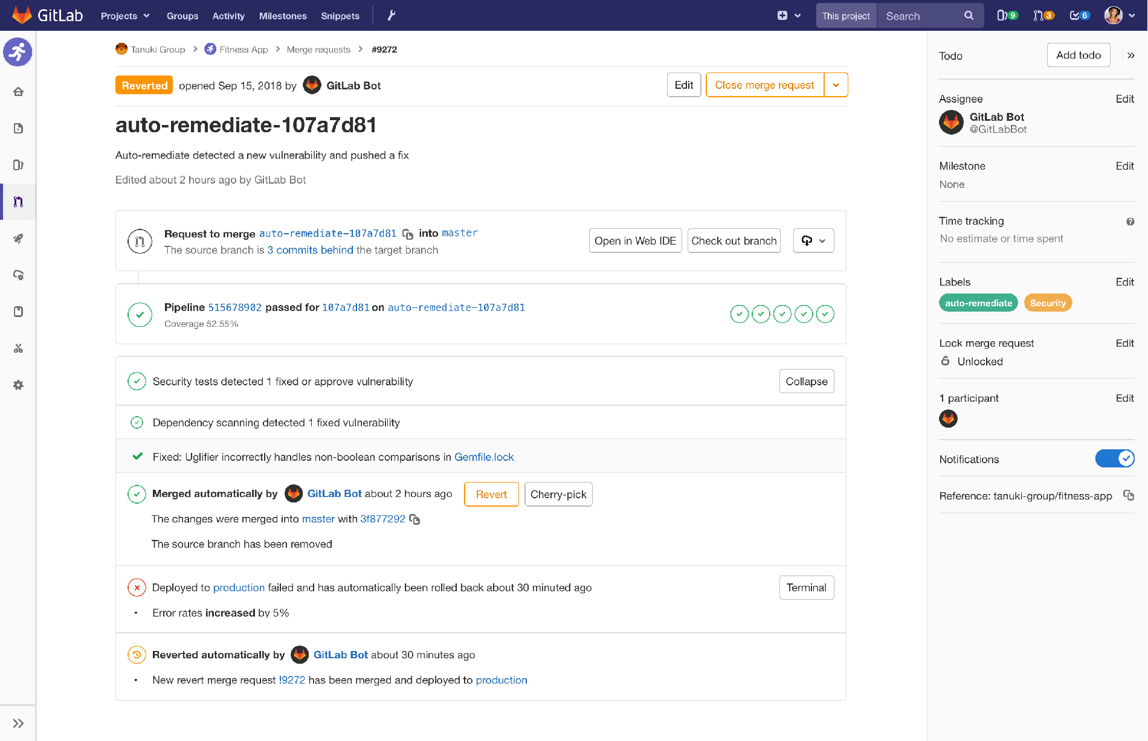This screenshot has width=1148, height=741.
Task: Click the pipeline passed status icon
Action: pyautogui.click(x=140, y=315)
